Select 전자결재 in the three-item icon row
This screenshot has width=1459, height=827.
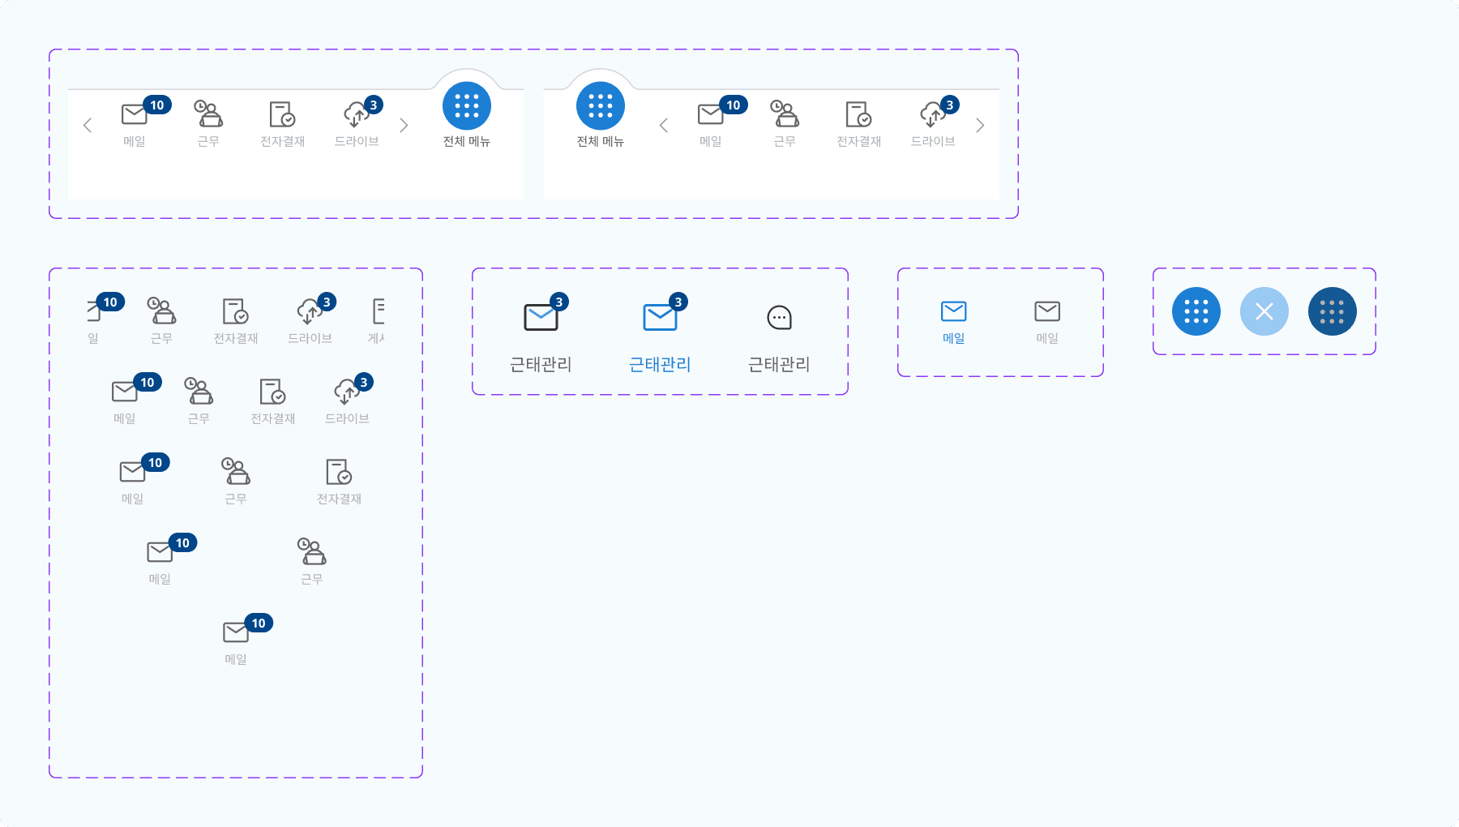click(339, 482)
